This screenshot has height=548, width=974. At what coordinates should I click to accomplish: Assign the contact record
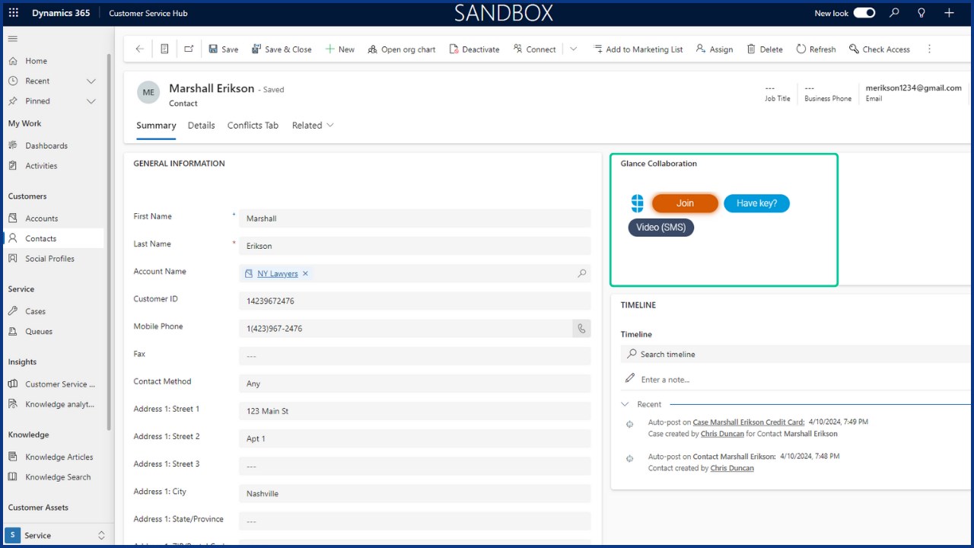715,49
